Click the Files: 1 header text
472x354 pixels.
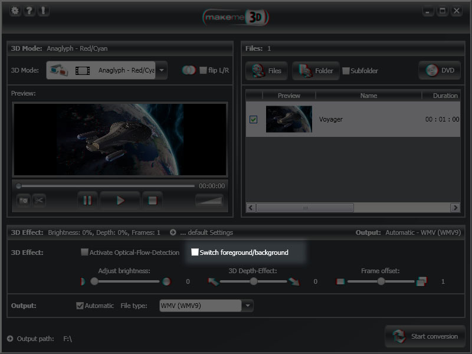click(258, 48)
